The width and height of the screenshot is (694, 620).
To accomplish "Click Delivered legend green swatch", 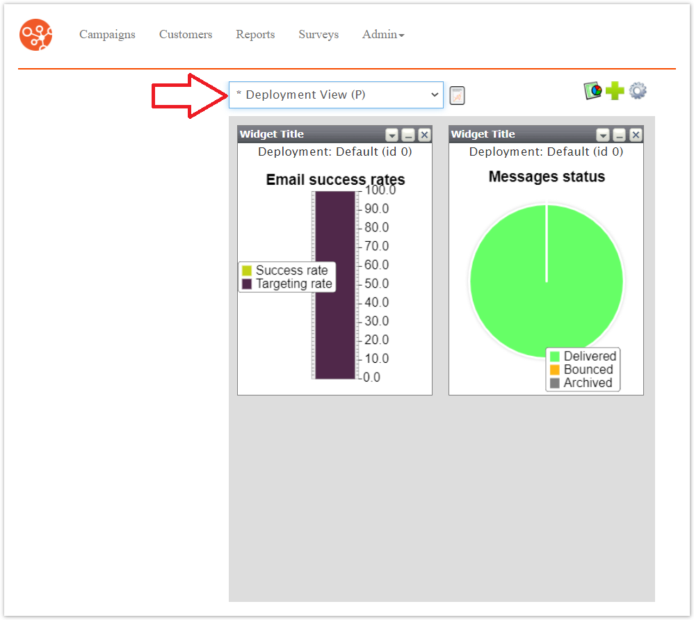I will (x=555, y=357).
